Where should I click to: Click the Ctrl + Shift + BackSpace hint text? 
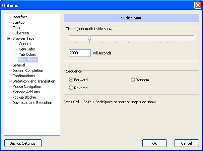point(110,102)
